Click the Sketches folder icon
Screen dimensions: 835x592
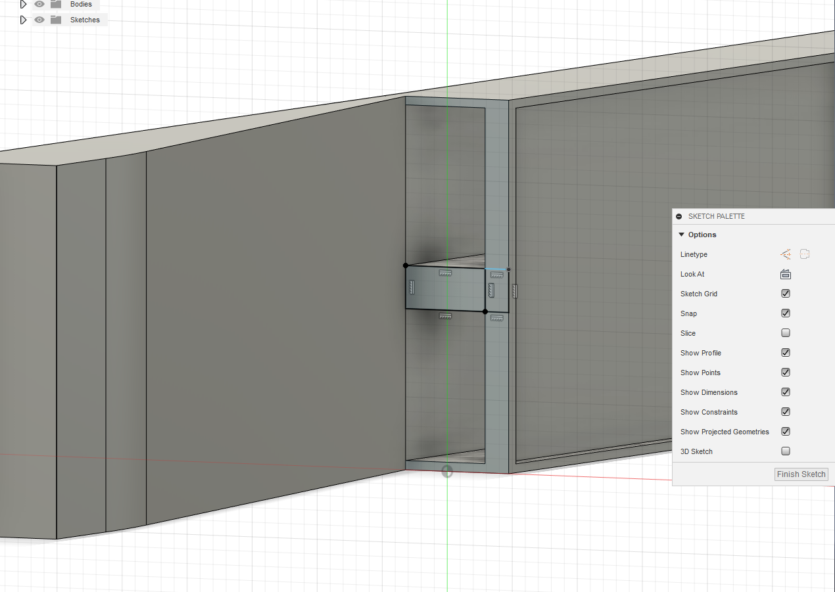pyautogui.click(x=57, y=20)
